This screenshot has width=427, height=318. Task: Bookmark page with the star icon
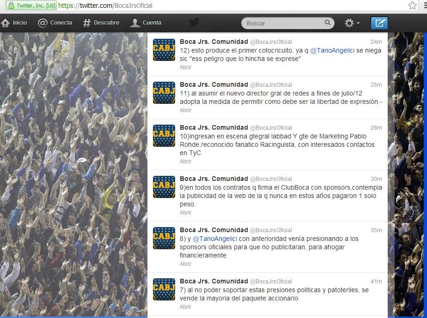pyautogui.click(x=412, y=6)
